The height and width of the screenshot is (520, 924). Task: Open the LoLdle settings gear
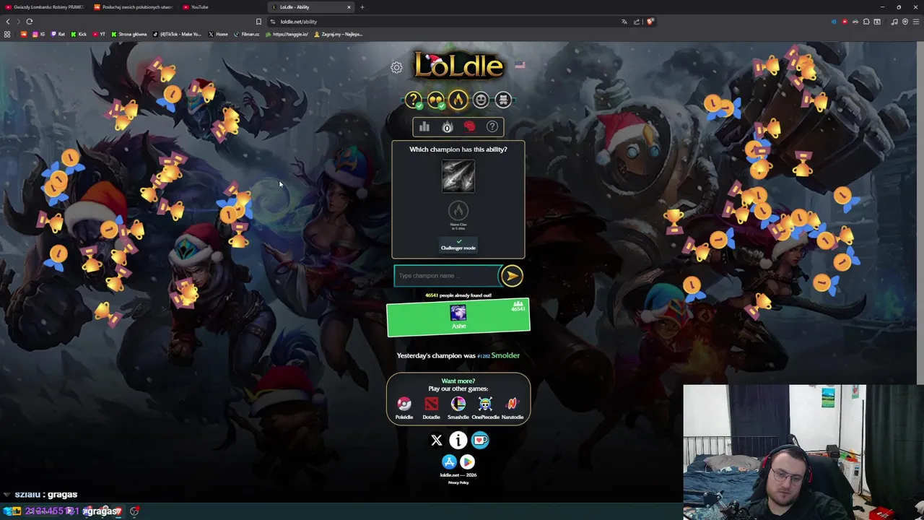coord(396,67)
